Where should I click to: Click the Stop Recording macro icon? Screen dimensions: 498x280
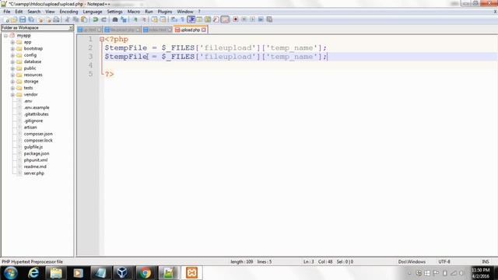244,19
